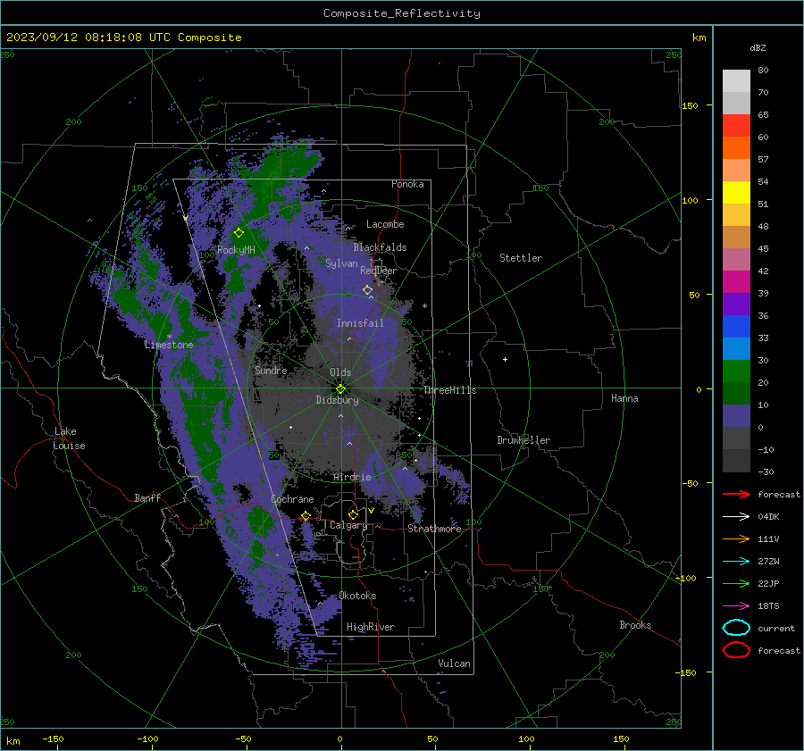Viewport: 804px width, 751px height.
Task: Select the HighRiver label
Action: 371,627
